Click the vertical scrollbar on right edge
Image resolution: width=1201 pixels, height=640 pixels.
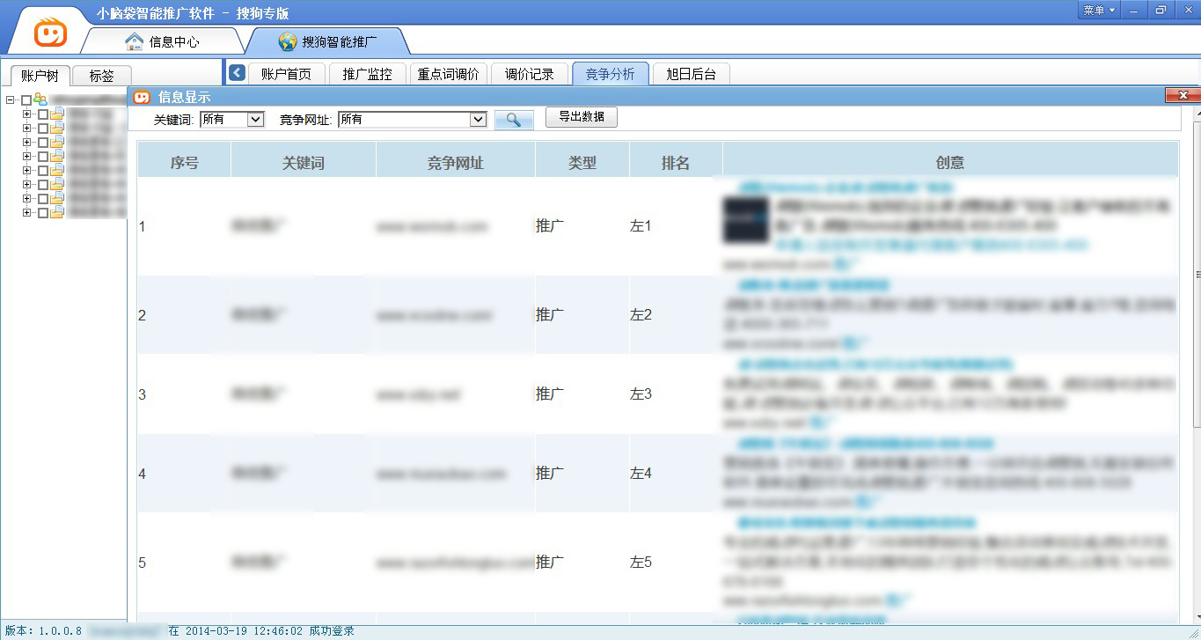pyautogui.click(x=1197, y=275)
